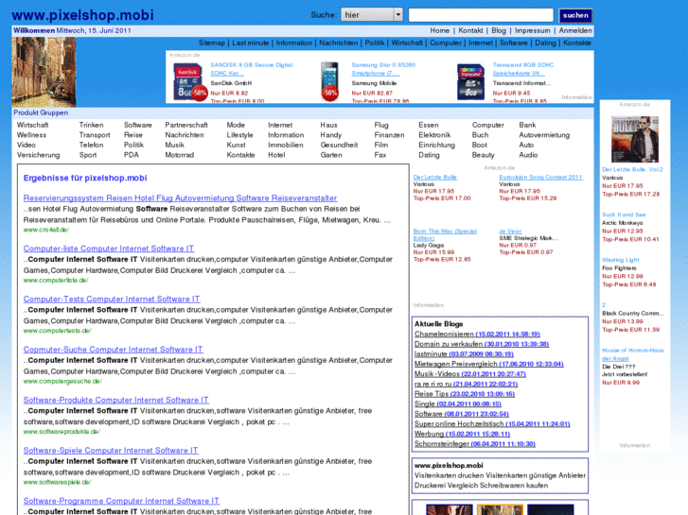Open the Domain zu verkaufen blog entry
This screenshot has width=688, height=515.
pos(482,344)
